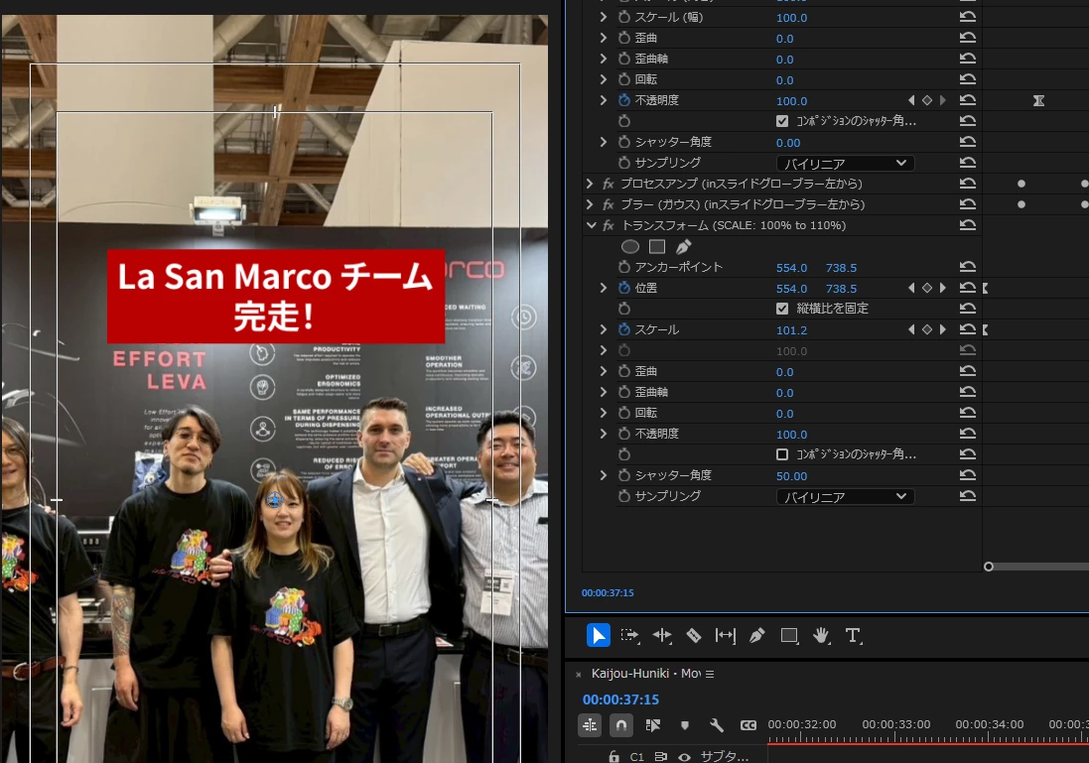Go to next keyframe for 位置
The height and width of the screenshot is (763, 1089).
(x=942, y=288)
